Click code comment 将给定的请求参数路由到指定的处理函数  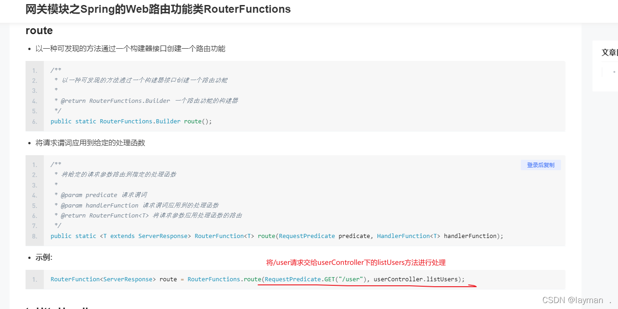point(119,174)
